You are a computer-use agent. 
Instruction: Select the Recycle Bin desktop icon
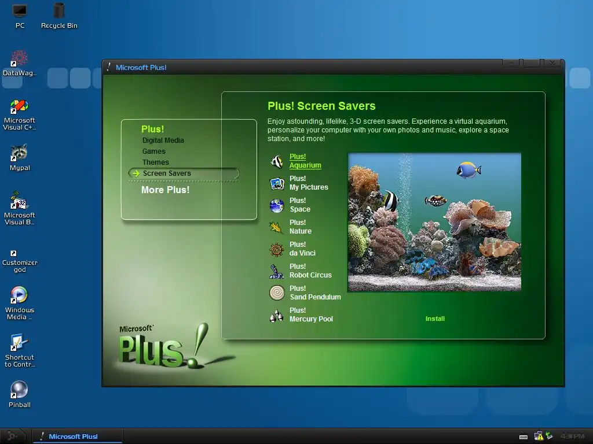59,16
